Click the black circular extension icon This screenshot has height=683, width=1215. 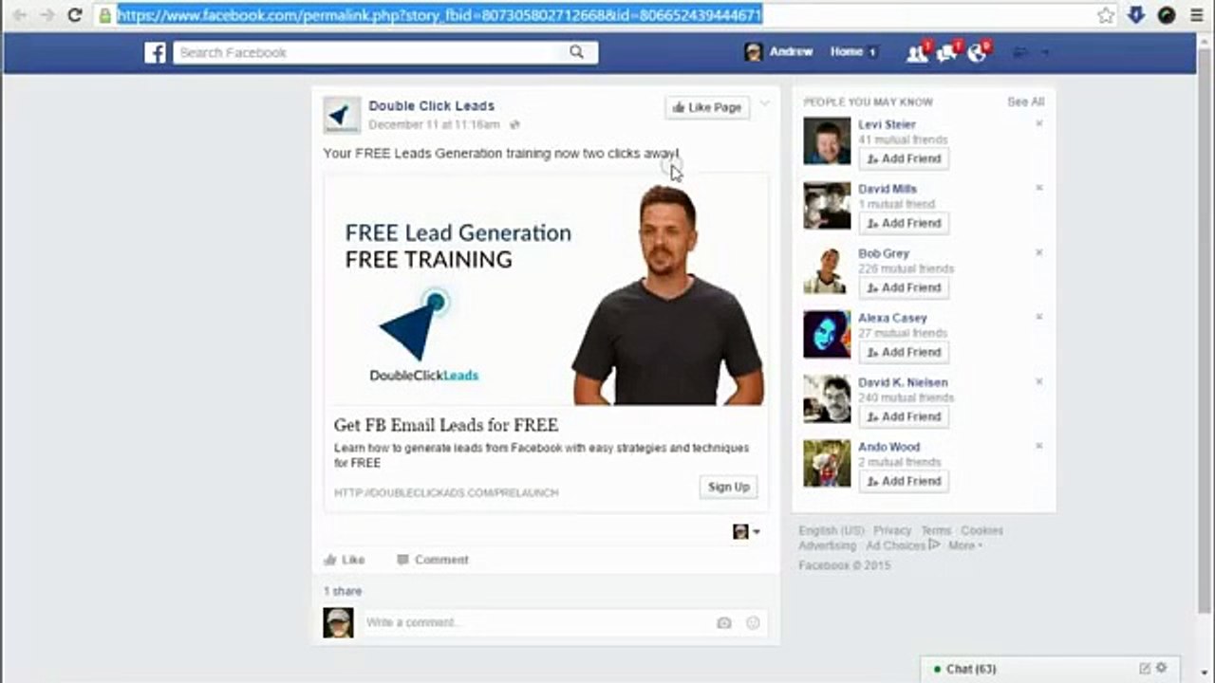pyautogui.click(x=1167, y=15)
